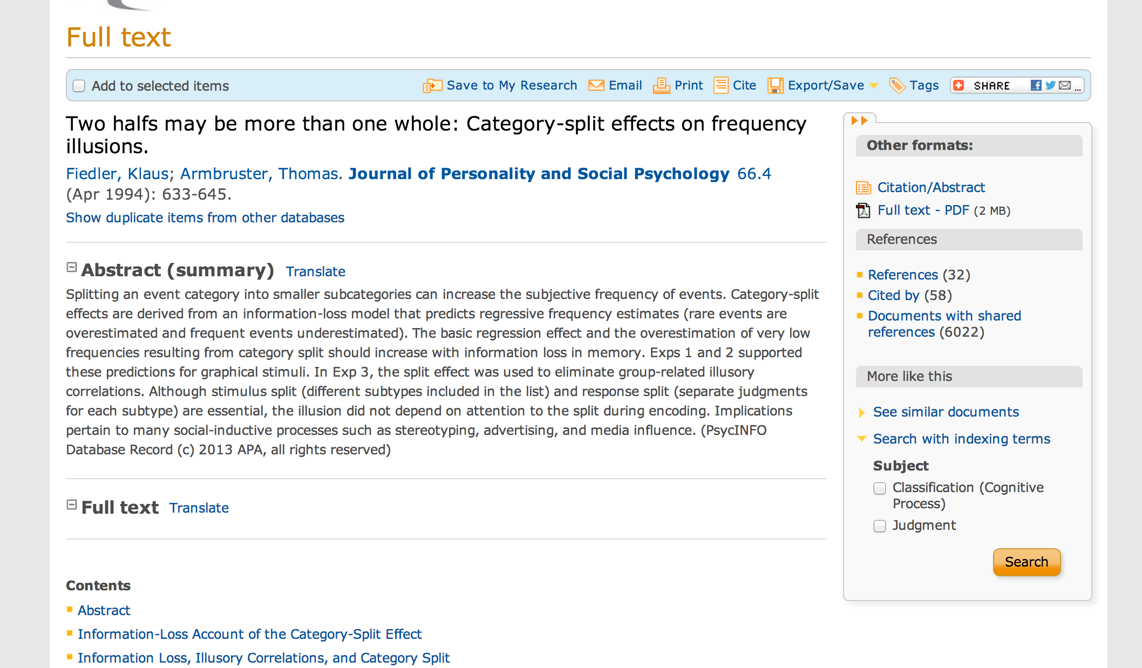Click See similar documents link

946,412
